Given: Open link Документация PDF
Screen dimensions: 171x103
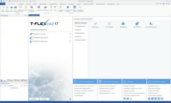Looking at the screenshot, I should 129,91.
